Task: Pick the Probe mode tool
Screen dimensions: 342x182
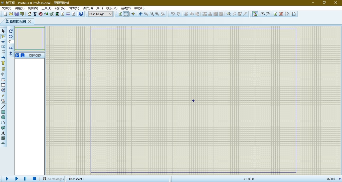Action: tap(3, 95)
